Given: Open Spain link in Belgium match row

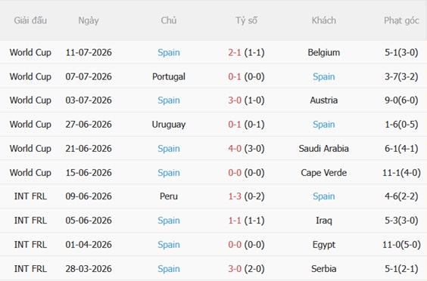Looking at the screenshot, I should click(x=169, y=52).
